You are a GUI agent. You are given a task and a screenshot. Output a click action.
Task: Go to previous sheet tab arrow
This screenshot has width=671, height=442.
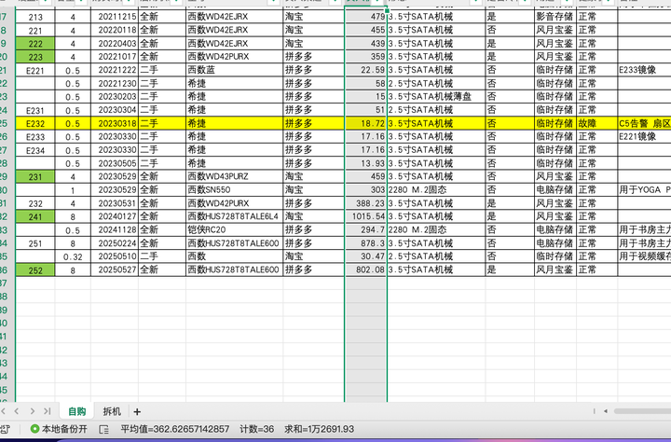tap(17, 411)
